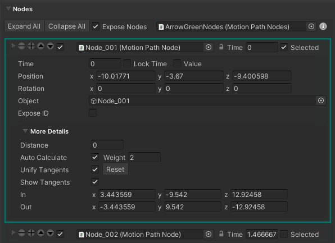Click the Expand All button
Image resolution: width=335 pixels, height=243 pixels.
point(24,26)
